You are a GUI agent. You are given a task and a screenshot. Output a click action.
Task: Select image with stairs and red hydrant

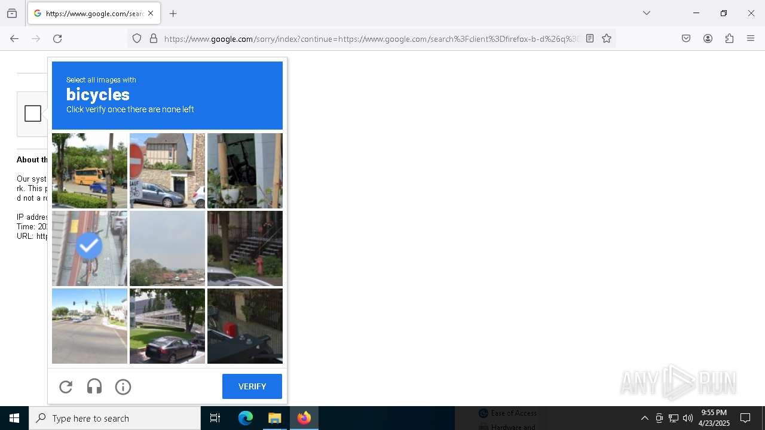click(x=245, y=248)
